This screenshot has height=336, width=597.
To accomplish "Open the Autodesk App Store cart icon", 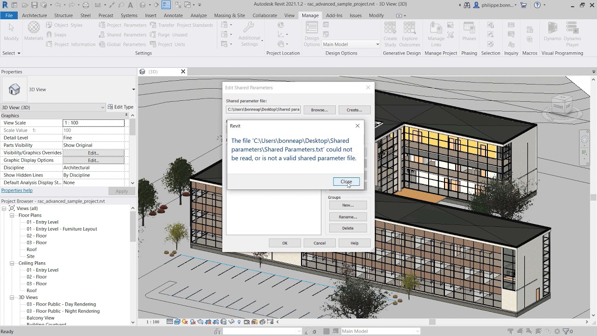I will (x=523, y=5).
